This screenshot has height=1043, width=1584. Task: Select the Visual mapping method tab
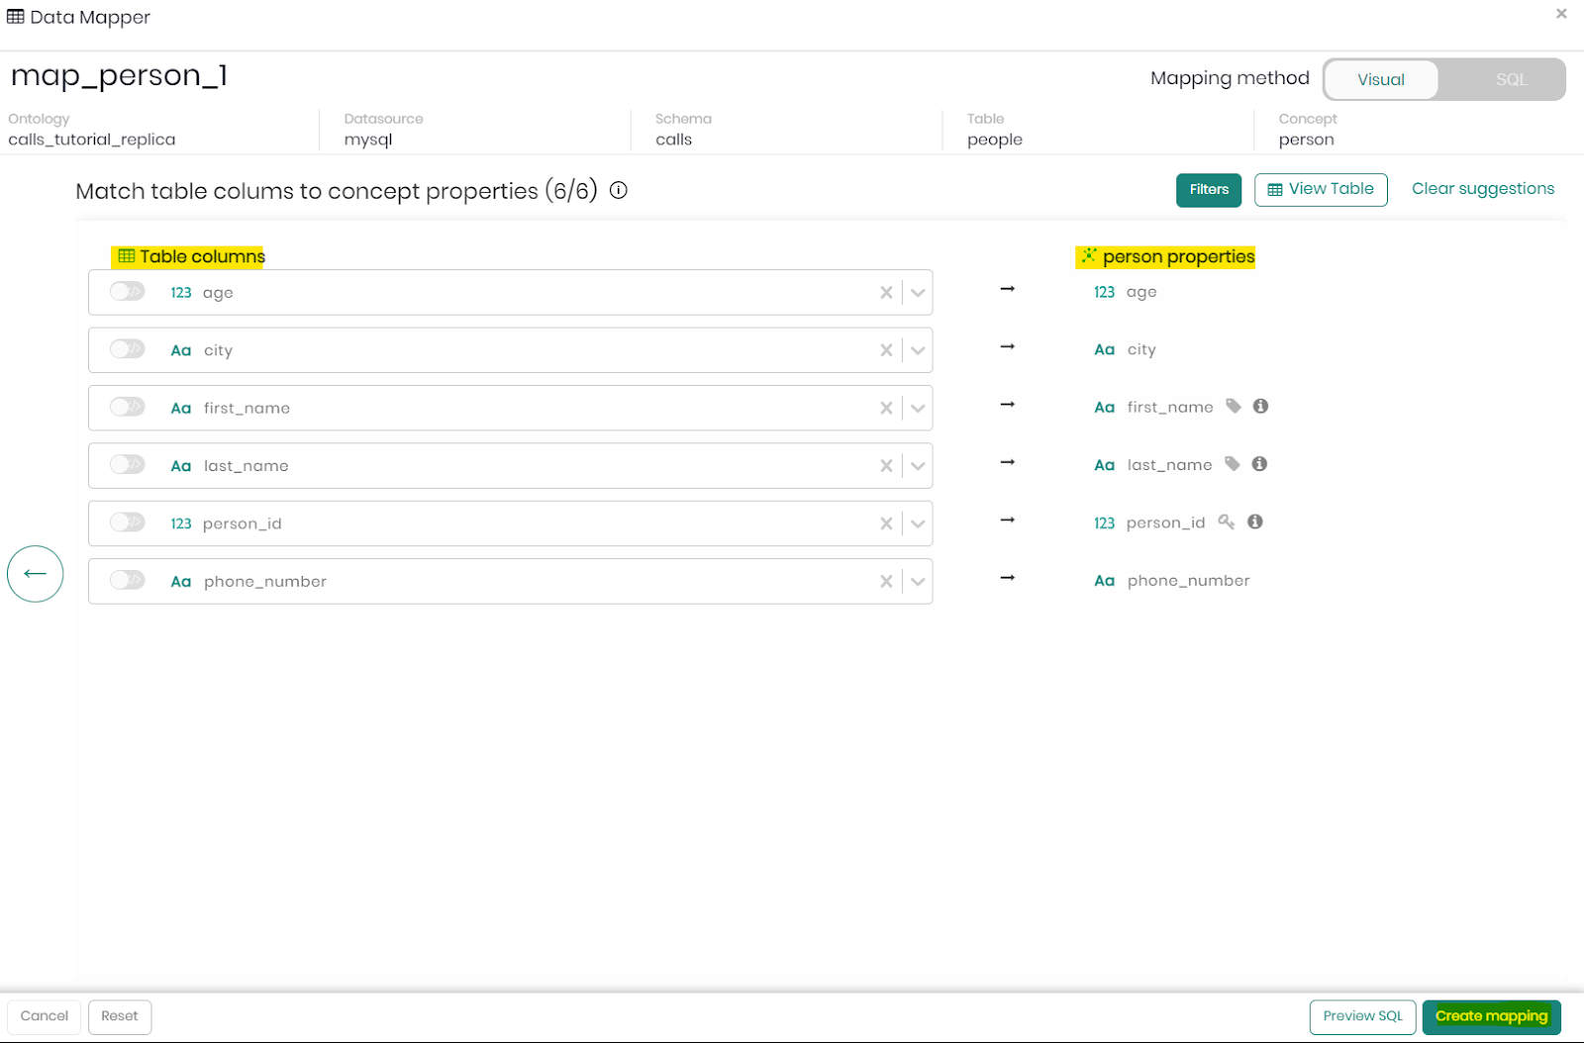click(1380, 79)
